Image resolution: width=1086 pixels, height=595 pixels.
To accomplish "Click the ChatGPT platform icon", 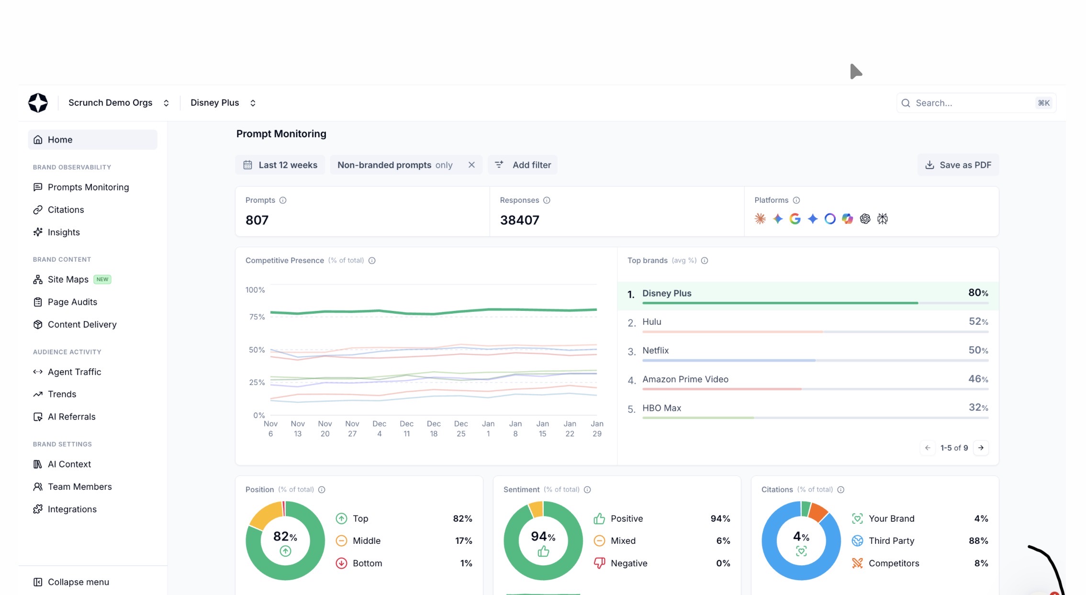I will [865, 219].
